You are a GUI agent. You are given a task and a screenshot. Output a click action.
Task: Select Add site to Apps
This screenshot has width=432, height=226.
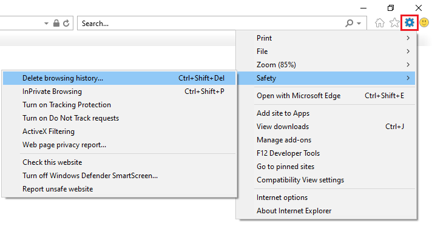[x=326, y=113]
